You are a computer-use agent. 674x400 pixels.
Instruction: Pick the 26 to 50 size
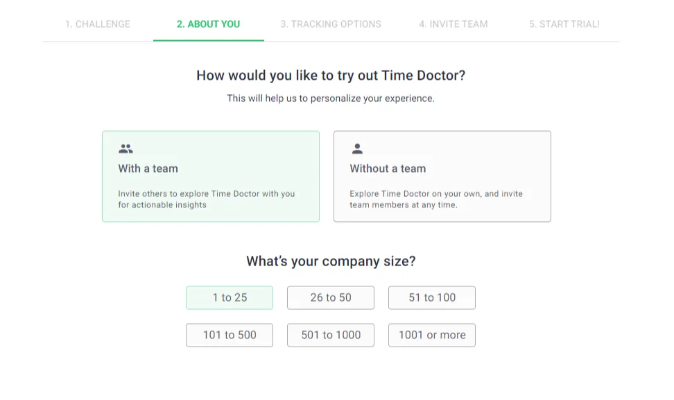tap(331, 297)
